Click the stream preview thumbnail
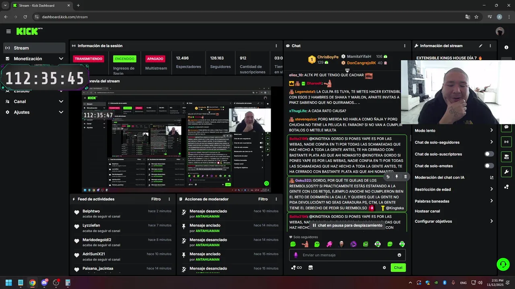Viewport: 515px width, 289px height. [x=176, y=140]
